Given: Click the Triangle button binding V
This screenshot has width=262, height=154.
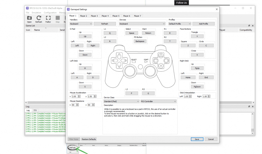Looking at the screenshot, I should (x=197, y=36).
